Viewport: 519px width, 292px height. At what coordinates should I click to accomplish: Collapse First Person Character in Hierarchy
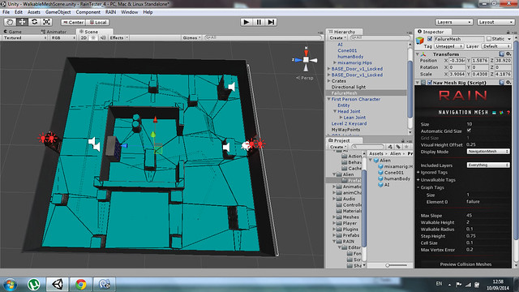click(328, 99)
